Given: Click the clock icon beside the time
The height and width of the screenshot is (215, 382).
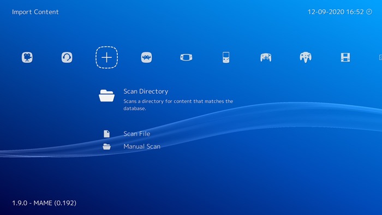Looking at the screenshot, I should tap(369, 11).
